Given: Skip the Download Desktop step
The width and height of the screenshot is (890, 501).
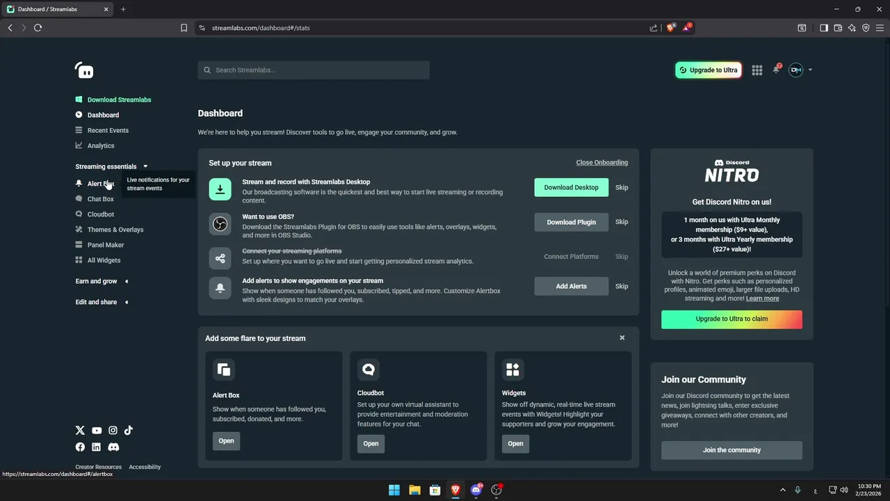Looking at the screenshot, I should pyautogui.click(x=622, y=187).
